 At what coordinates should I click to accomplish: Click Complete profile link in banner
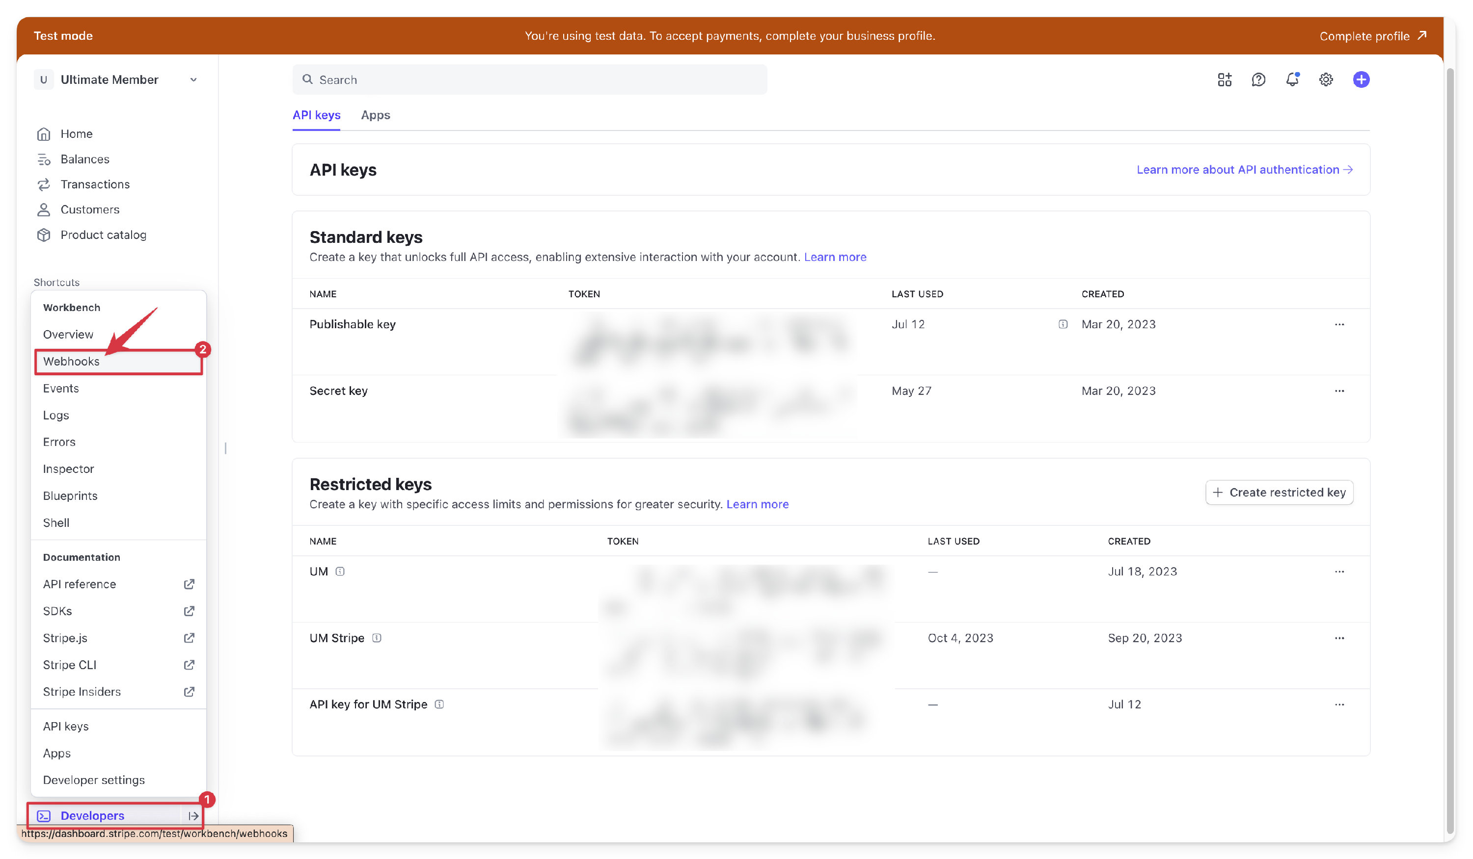1373,36
